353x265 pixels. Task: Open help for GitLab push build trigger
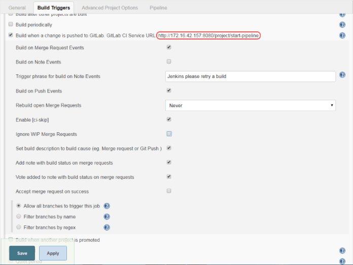342,35
